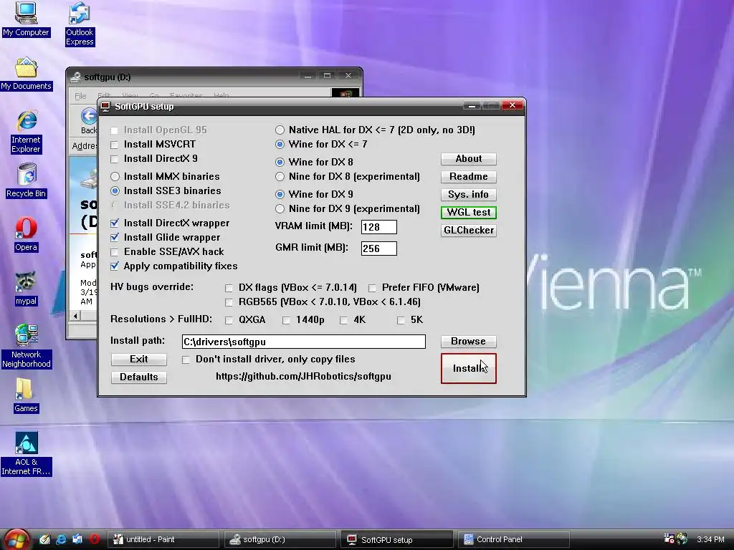734x550 pixels.
Task: Enable the SSE/AVX hack checkbox
Action: [114, 252]
